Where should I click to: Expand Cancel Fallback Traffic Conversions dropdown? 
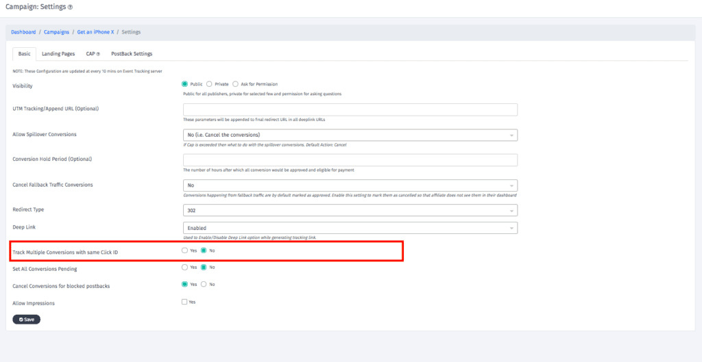point(350,185)
